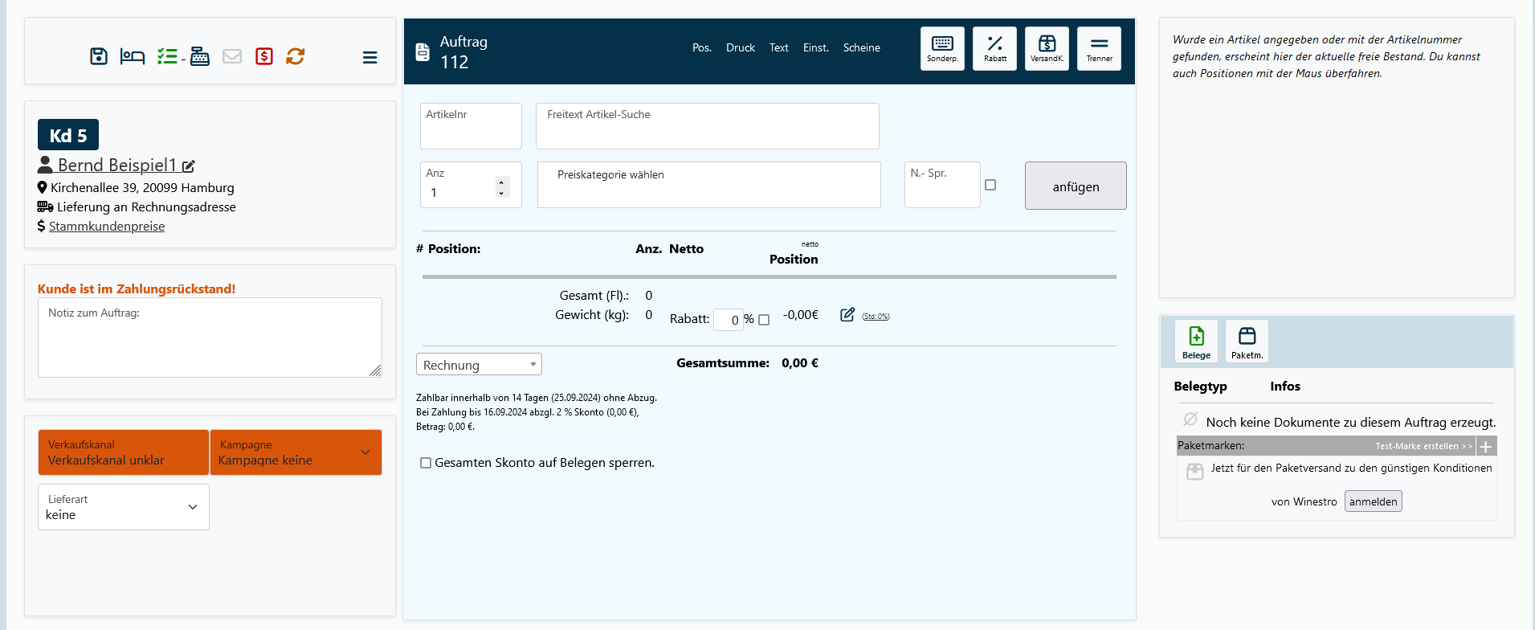Open the Stammkundenpreise link
Image resolution: width=1535 pixels, height=630 pixels.
pyautogui.click(x=107, y=227)
